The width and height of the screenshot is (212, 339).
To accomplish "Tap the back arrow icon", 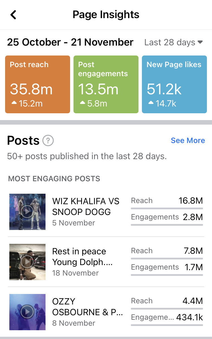I will pos(13,15).
